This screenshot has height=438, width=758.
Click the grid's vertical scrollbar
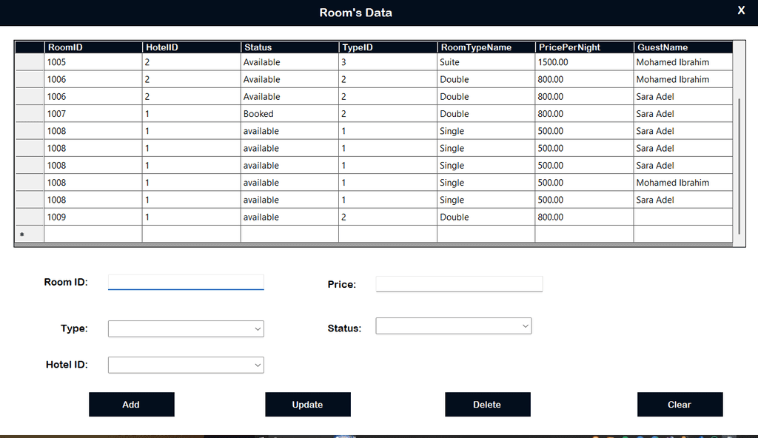point(738,163)
